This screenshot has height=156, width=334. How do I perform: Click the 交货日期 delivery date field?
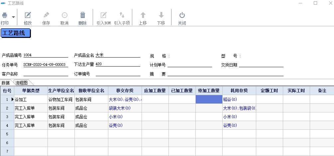click(x=261, y=65)
